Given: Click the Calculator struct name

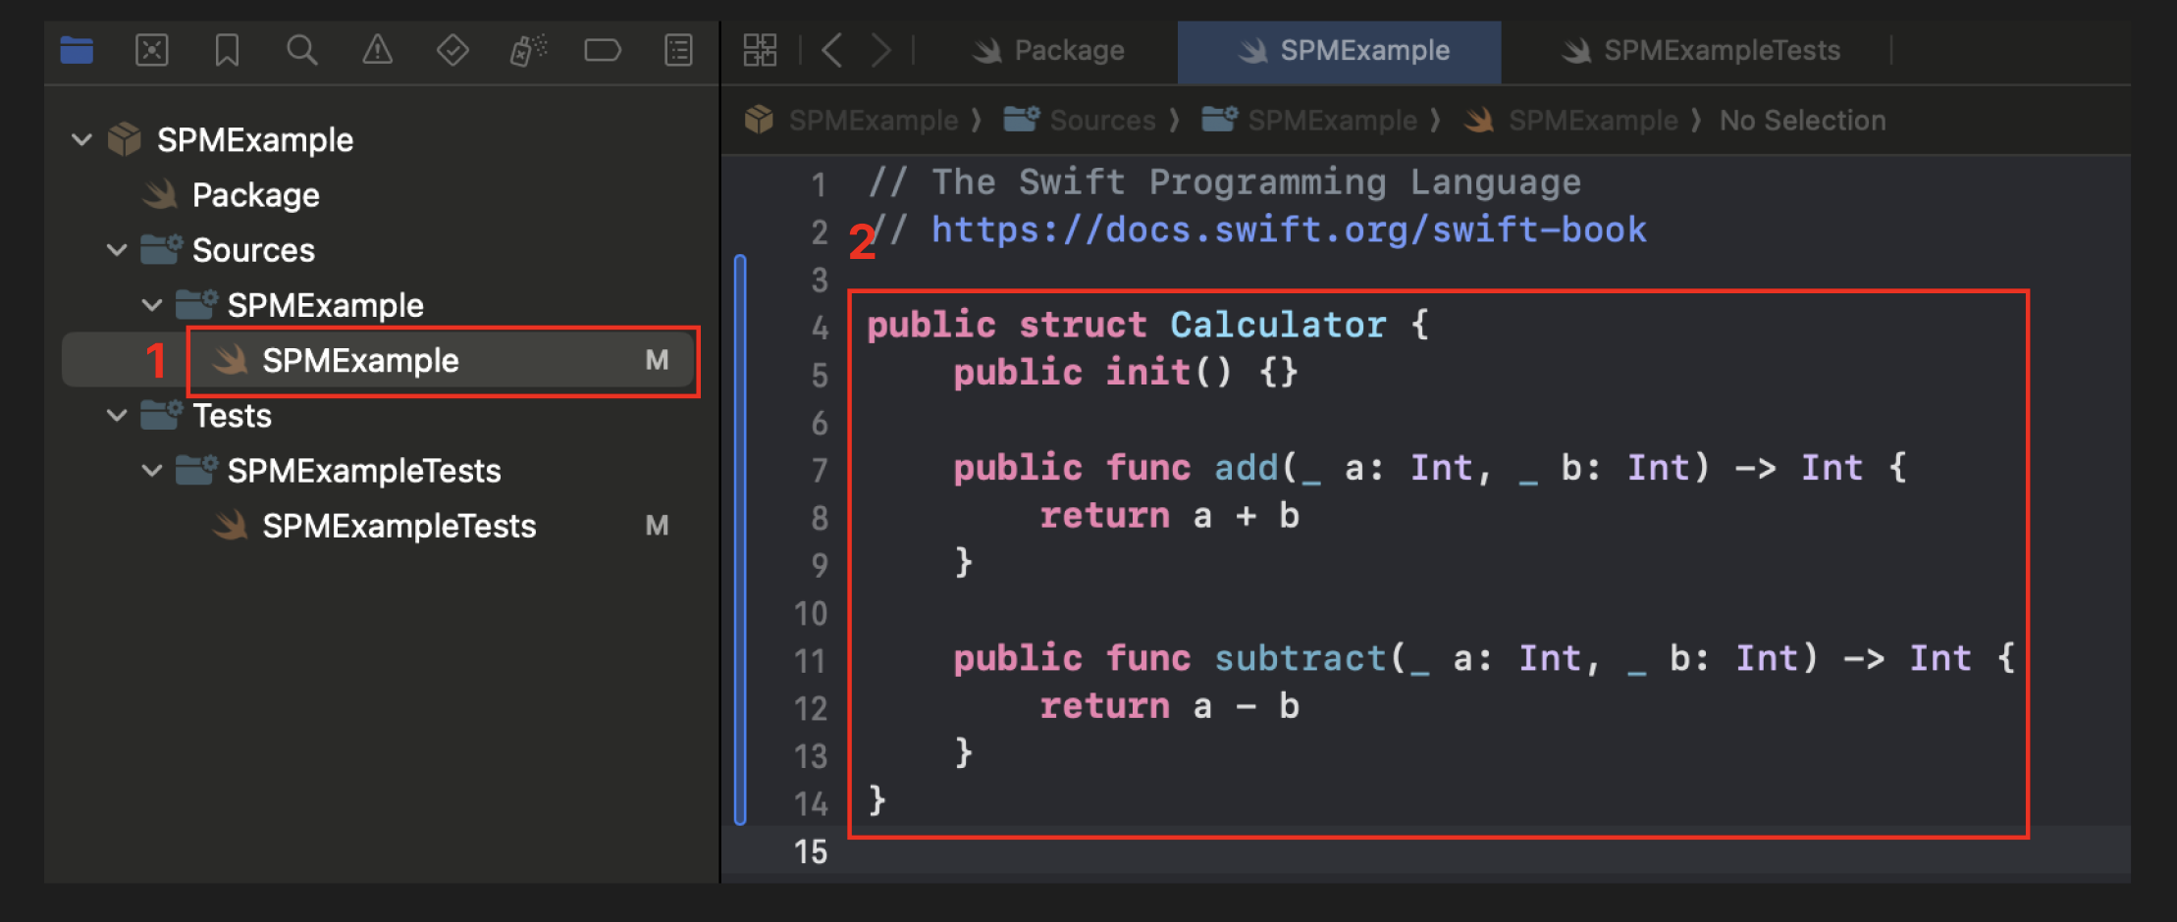Looking at the screenshot, I should (1278, 325).
